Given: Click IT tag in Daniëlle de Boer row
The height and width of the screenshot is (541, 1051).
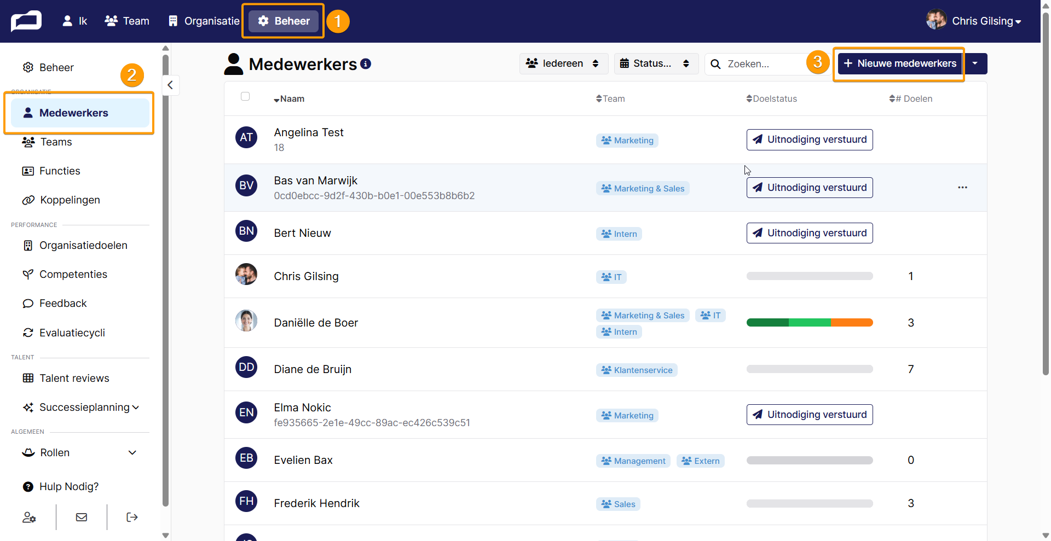Looking at the screenshot, I should click(x=711, y=316).
